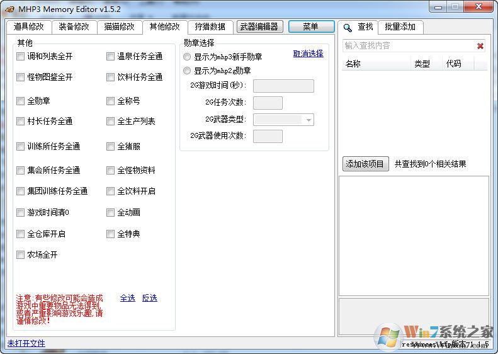Click the 2G武器使用次数 input field
The height and width of the screenshot is (354, 498).
(268, 136)
